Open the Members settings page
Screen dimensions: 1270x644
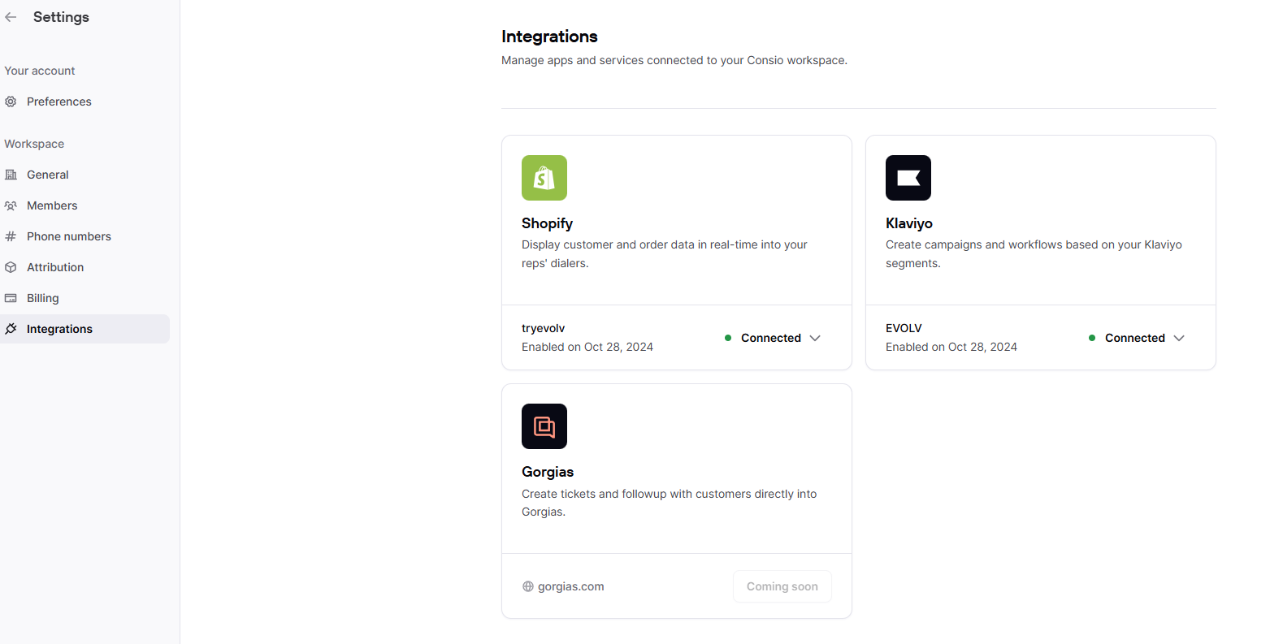pos(85,205)
